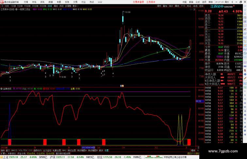Select the 主力监控 indicator tab
The width and height of the screenshot is (247, 159).
point(47,151)
